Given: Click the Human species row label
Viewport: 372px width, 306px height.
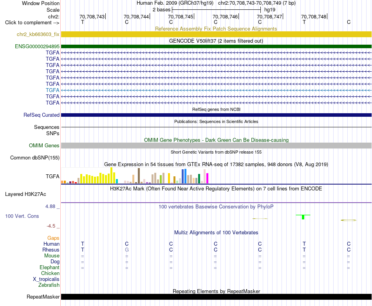Looking at the screenshot, I should click(51, 244).
